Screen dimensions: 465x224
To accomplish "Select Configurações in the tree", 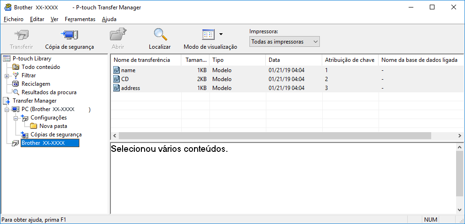I will [48, 118].
